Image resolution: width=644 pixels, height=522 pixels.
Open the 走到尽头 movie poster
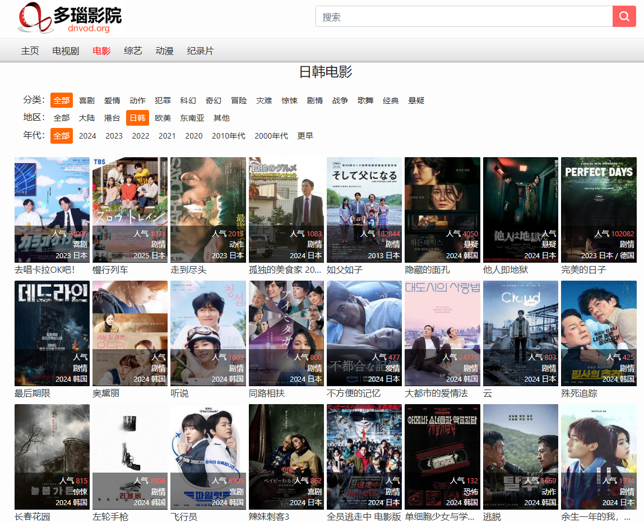[209, 210]
